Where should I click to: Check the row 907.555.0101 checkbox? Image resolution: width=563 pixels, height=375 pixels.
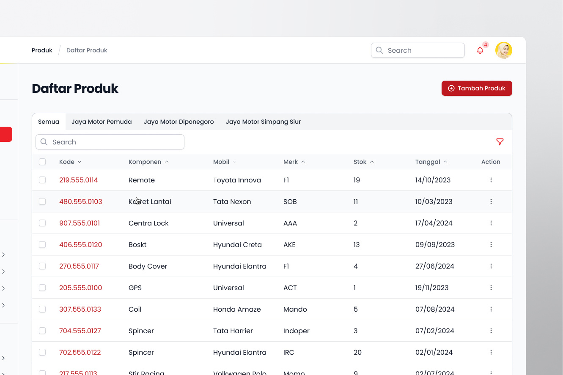coord(42,223)
